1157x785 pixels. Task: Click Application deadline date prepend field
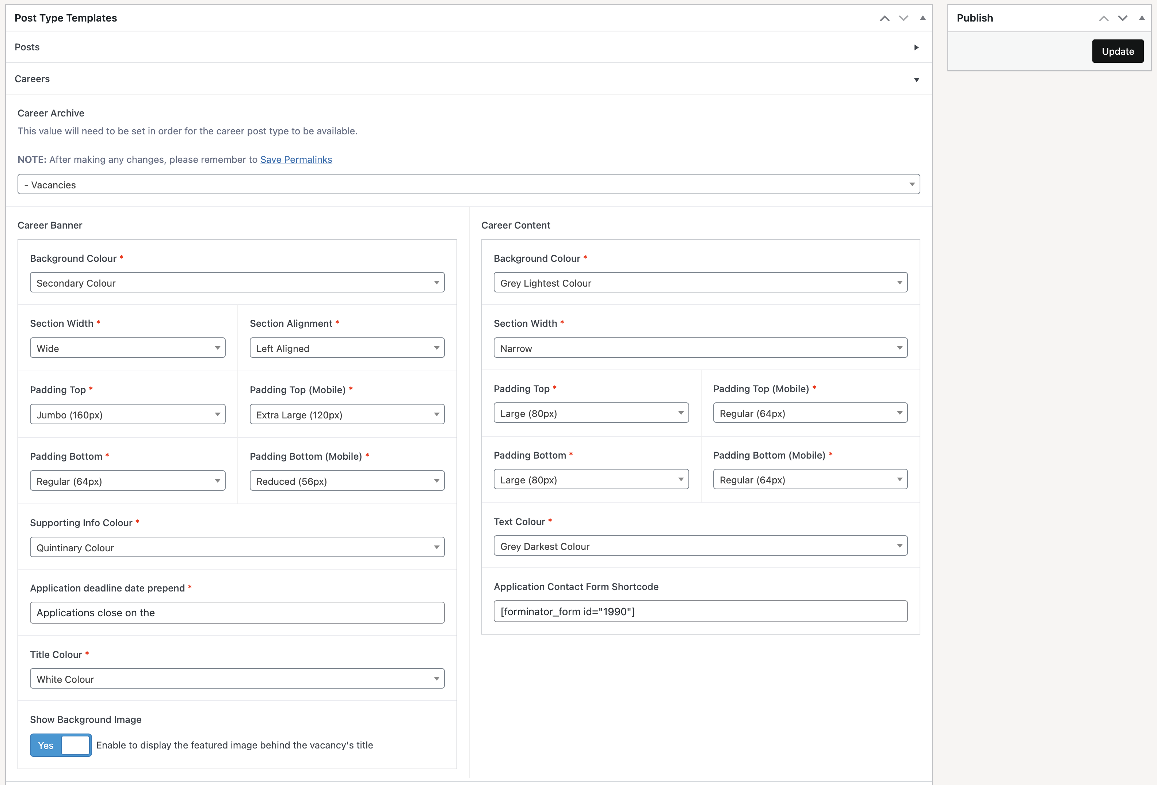tap(237, 612)
